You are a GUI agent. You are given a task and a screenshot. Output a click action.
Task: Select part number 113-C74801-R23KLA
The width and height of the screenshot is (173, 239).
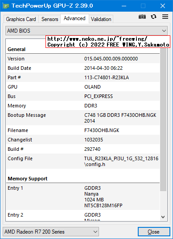click(107, 77)
